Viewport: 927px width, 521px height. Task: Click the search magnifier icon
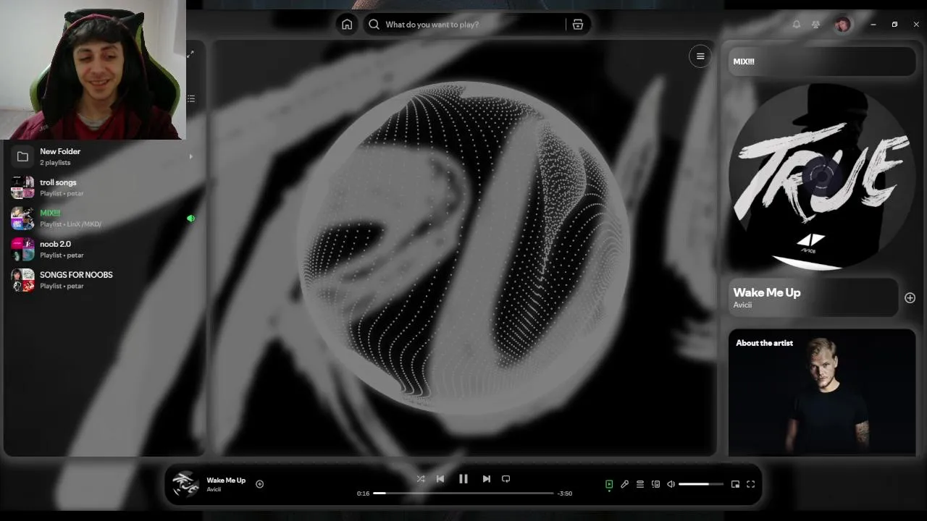(374, 25)
